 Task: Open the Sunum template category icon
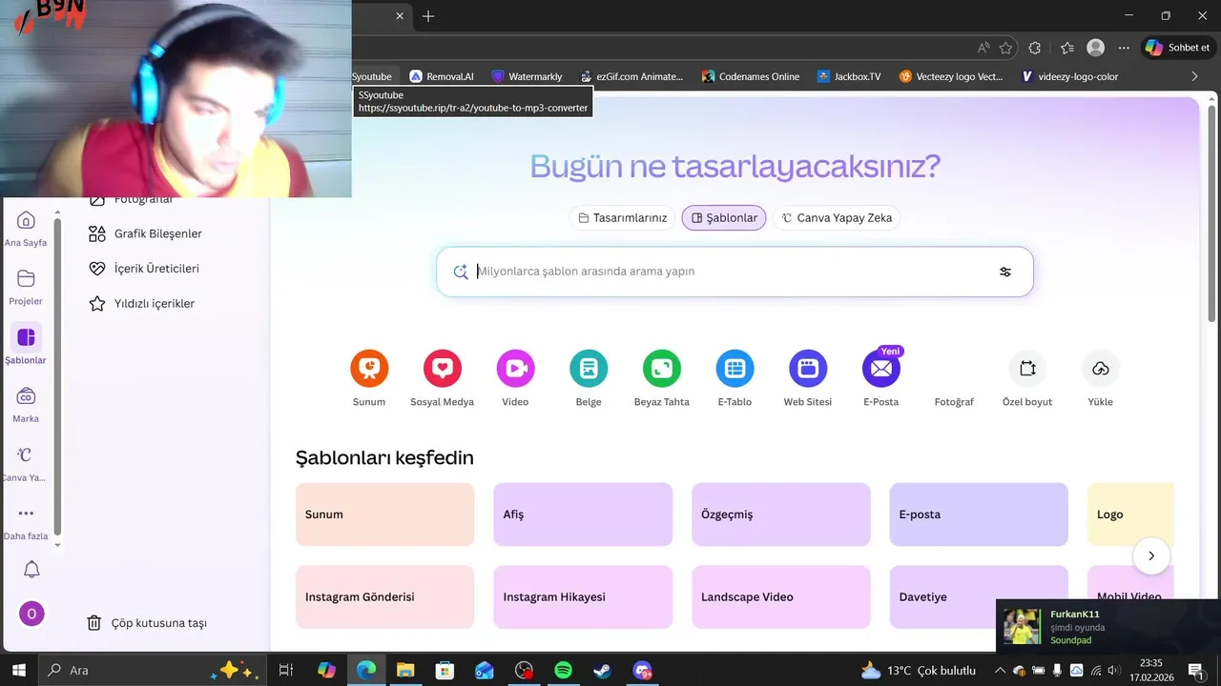(369, 368)
